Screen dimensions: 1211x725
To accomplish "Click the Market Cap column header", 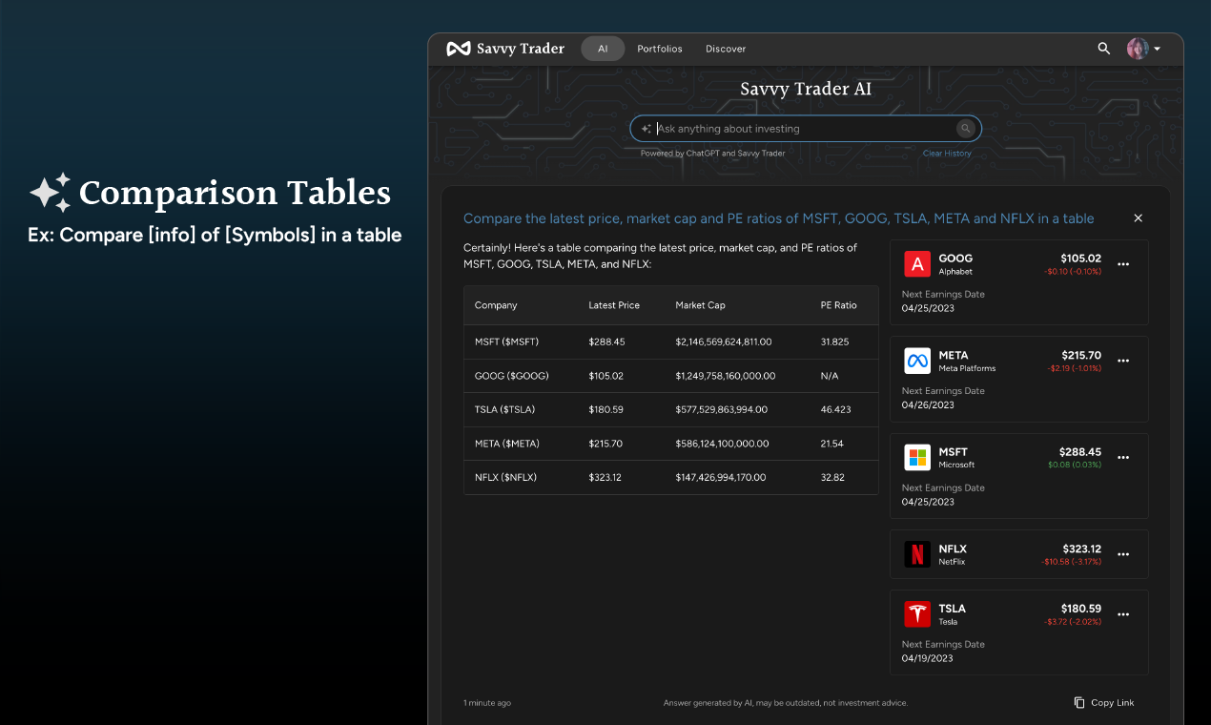I will click(x=701, y=305).
